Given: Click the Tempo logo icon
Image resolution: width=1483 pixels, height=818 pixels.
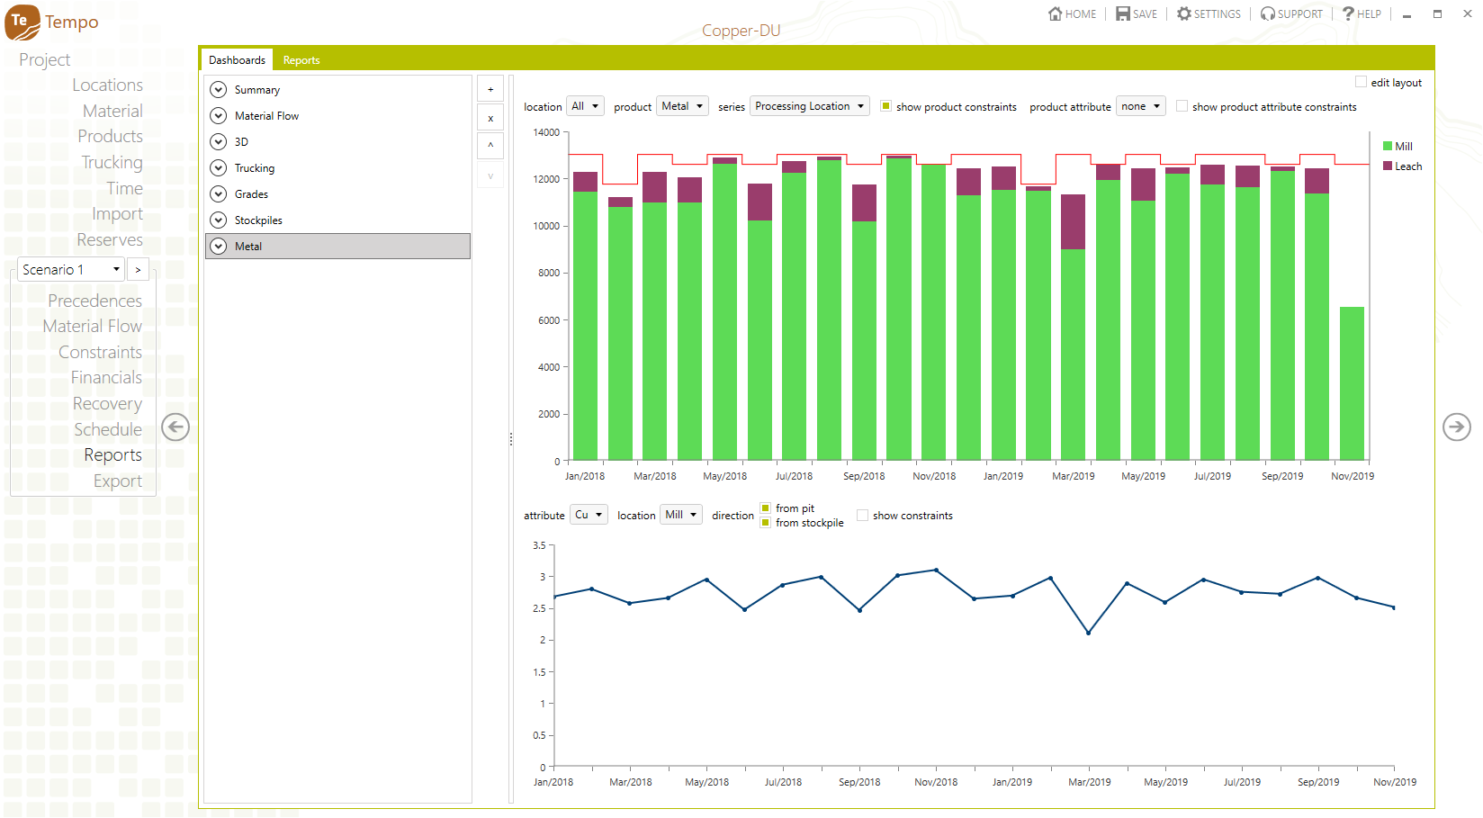Looking at the screenshot, I should tap(22, 22).
